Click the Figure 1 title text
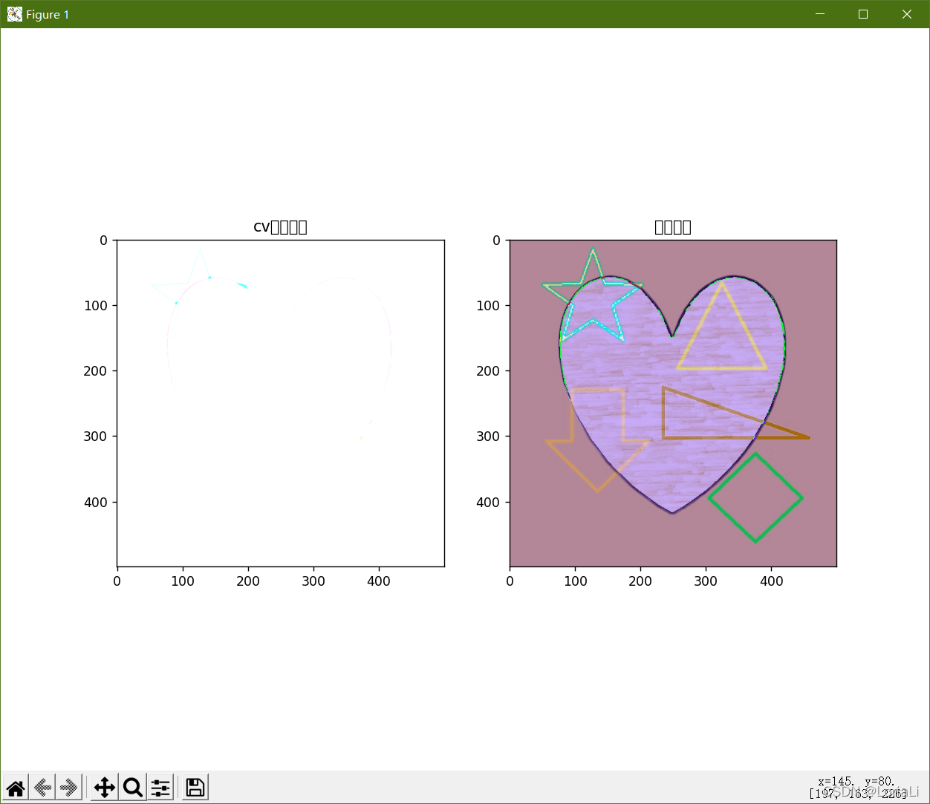 (x=48, y=14)
